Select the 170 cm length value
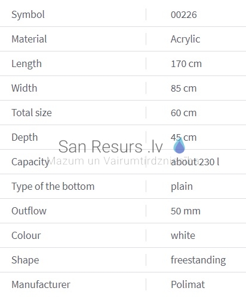246x303 pixels. [186, 64]
